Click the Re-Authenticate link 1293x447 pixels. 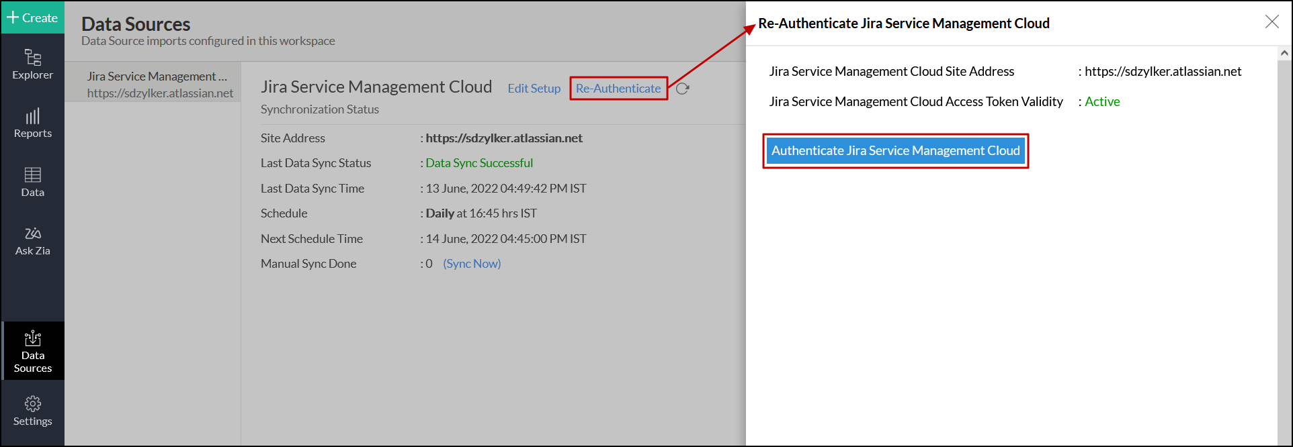coord(618,89)
